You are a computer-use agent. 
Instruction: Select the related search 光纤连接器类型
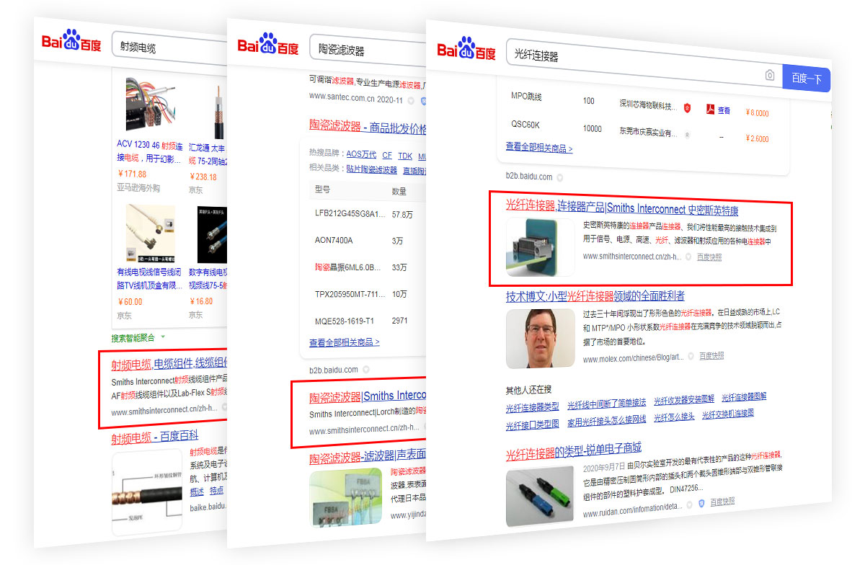tap(532, 406)
